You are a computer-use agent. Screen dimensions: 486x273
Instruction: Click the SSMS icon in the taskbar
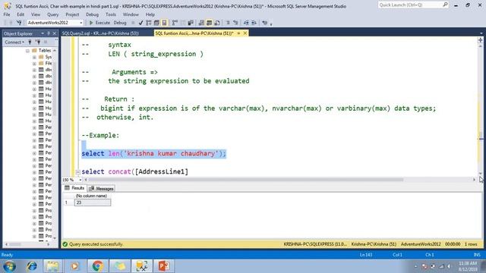[142, 266]
